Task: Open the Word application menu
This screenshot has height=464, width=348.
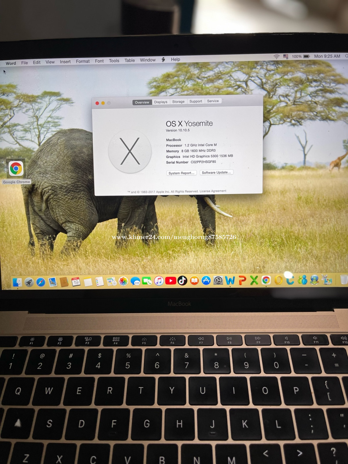Action: point(11,63)
